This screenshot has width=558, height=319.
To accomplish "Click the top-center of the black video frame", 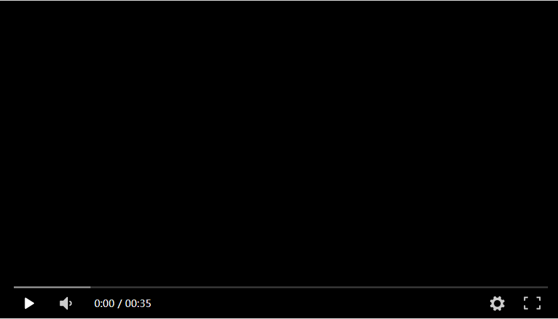I will point(279,14).
